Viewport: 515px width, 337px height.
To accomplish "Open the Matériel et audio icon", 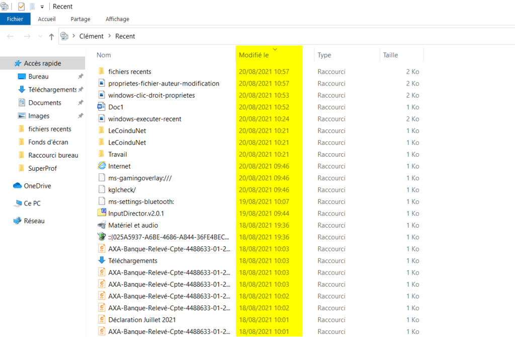I will (102, 225).
